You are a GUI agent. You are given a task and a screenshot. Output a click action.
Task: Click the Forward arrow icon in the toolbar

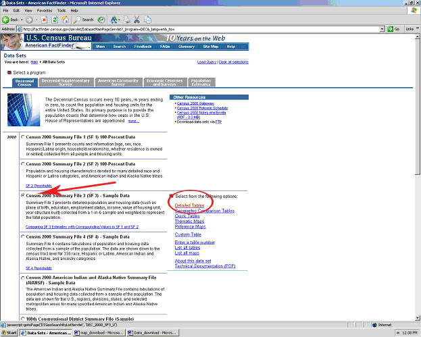pyautogui.click(x=29, y=20)
